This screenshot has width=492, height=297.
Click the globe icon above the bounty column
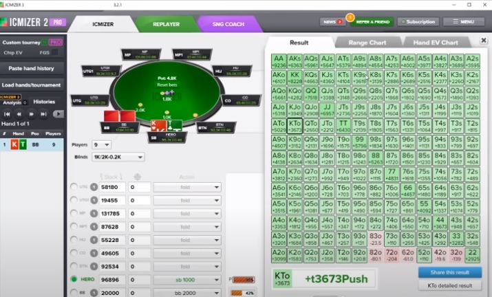(138, 177)
